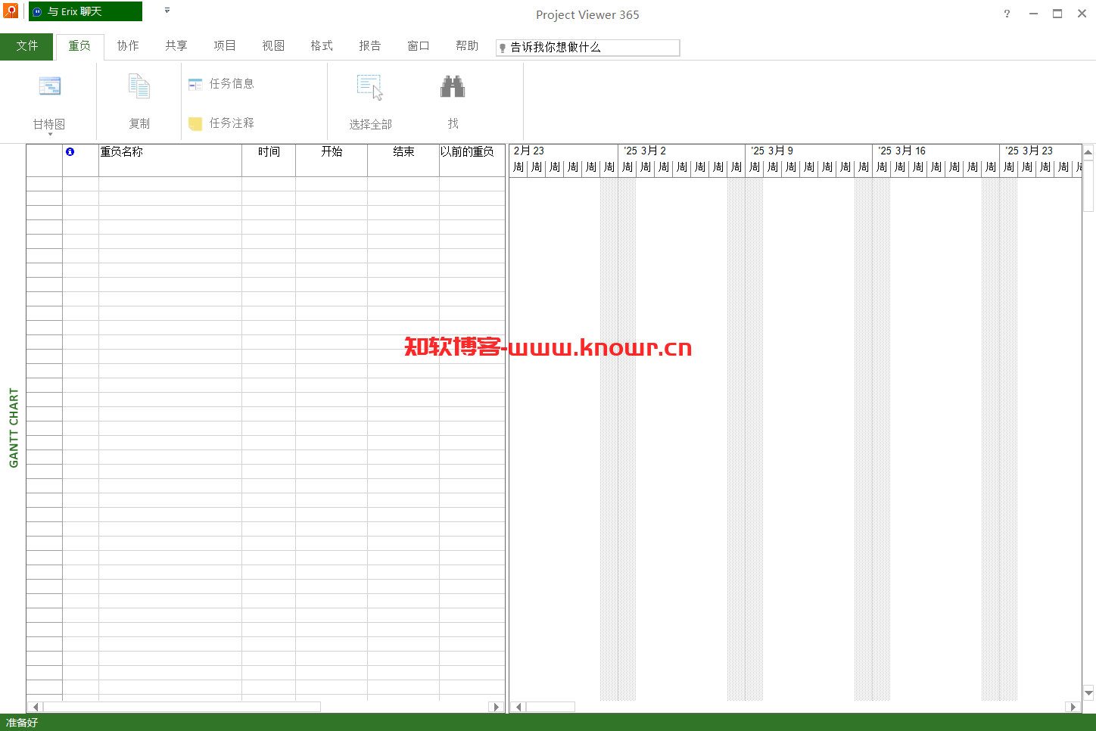1096x731 pixels.
Task: Select the 重负名称 column header
Action: [x=170, y=160]
